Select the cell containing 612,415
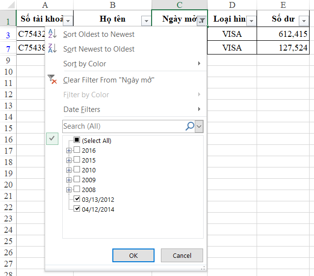The height and width of the screenshot is (276, 314). point(285,34)
